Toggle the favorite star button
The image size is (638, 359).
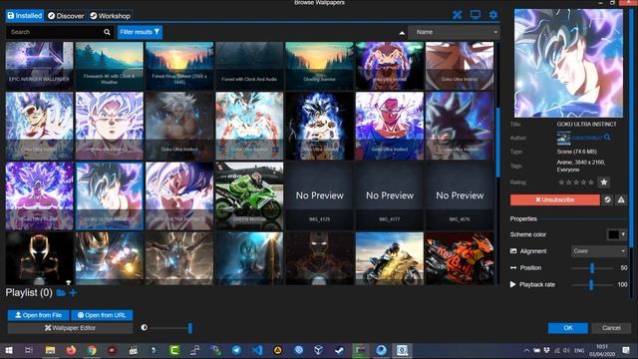click(604, 182)
